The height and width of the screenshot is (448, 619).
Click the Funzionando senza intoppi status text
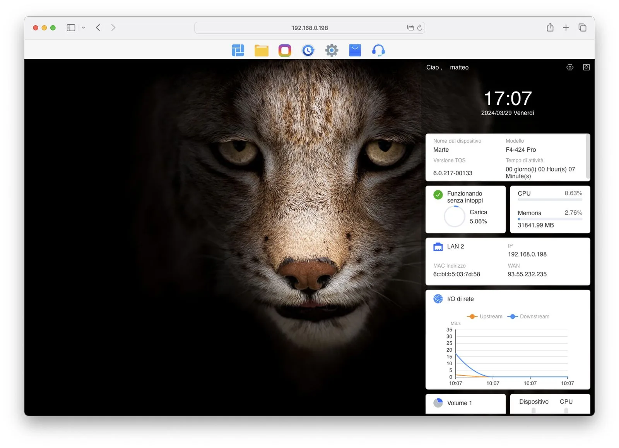tap(465, 197)
